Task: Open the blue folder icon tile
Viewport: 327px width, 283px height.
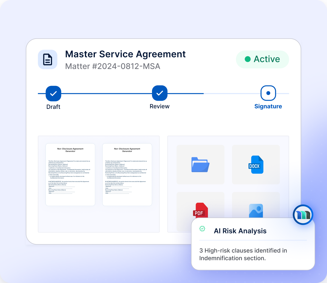Action: tap(201, 165)
